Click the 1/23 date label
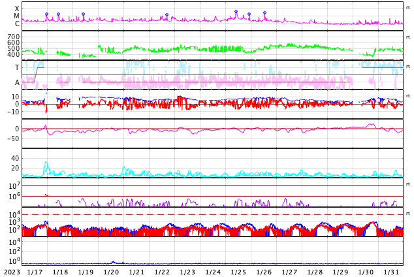This screenshot has width=414, height=277. [187, 272]
